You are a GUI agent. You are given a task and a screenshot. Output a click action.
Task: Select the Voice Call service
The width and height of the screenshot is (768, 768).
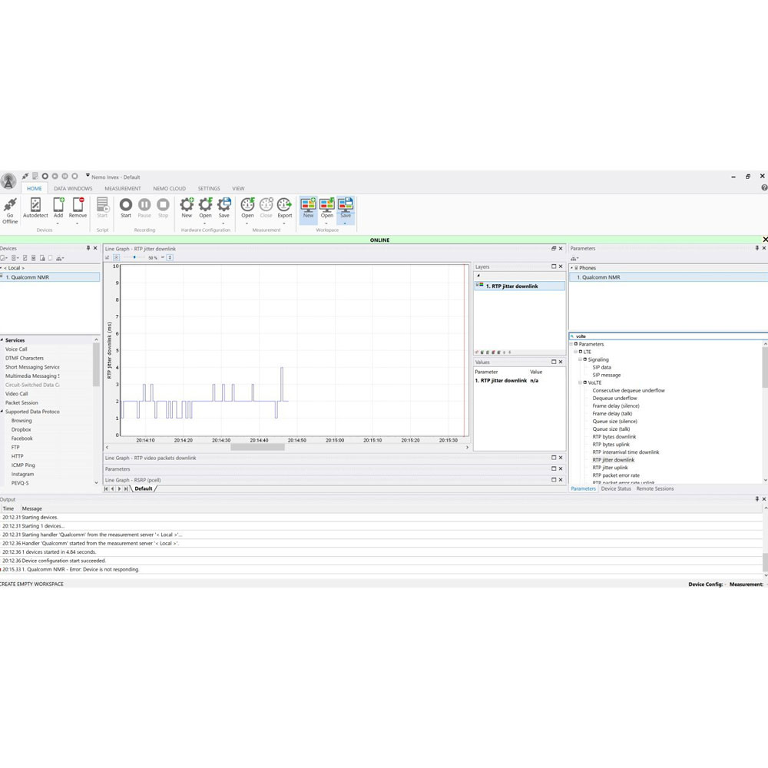[16, 349]
